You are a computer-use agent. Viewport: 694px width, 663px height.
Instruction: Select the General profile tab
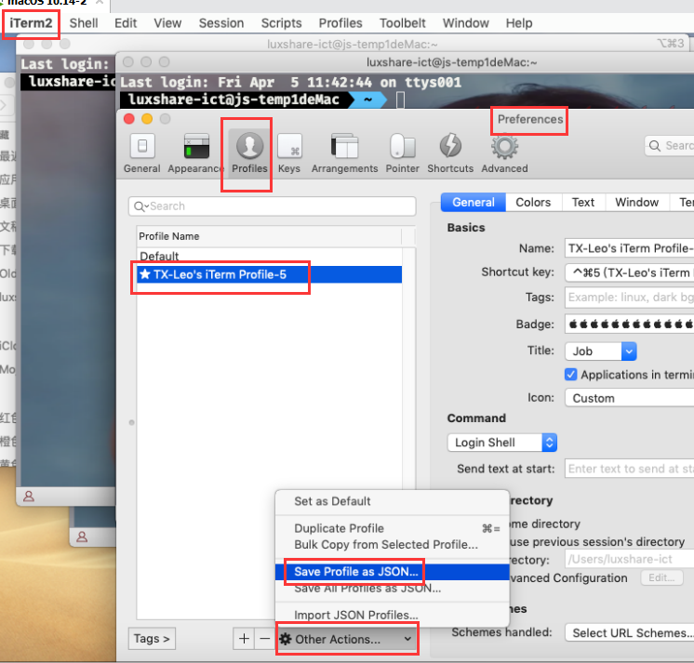pyautogui.click(x=474, y=202)
